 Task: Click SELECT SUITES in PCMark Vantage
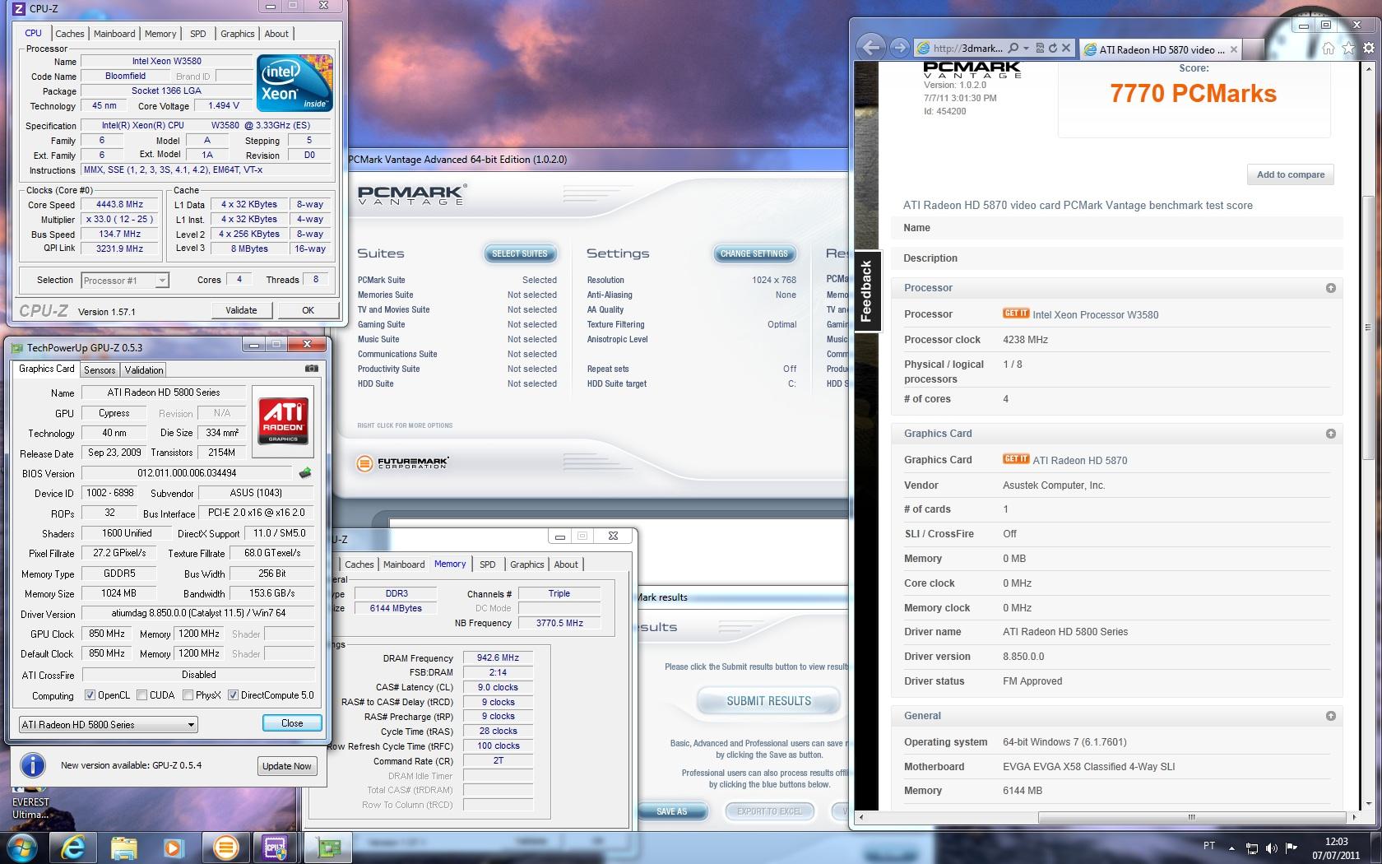pos(520,254)
